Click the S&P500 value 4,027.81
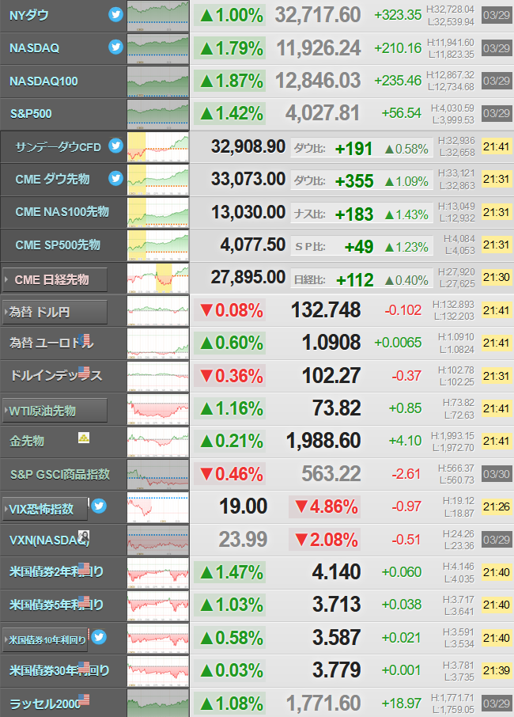The image size is (514, 717). click(x=323, y=113)
